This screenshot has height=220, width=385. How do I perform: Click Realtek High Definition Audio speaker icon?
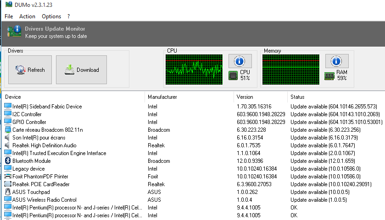7,145
